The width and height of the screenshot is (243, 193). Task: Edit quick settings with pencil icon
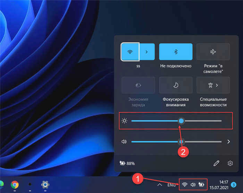(x=216, y=163)
